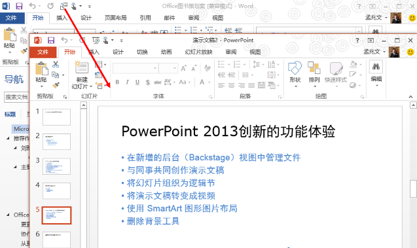Save the PowerPoint presentation from quick access
Screen dimensions: 417x248
pos(51,41)
